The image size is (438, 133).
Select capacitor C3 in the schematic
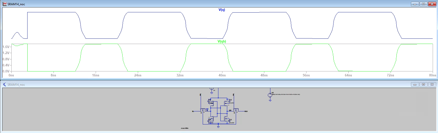229,121
